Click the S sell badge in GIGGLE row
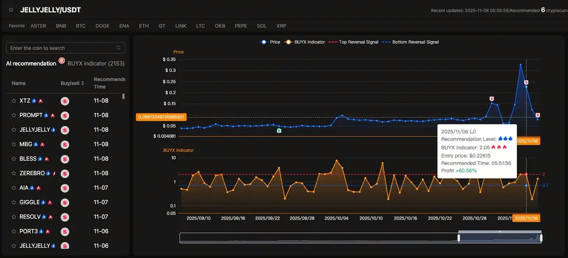Screen dimensions: 568x258 click(x=65, y=202)
